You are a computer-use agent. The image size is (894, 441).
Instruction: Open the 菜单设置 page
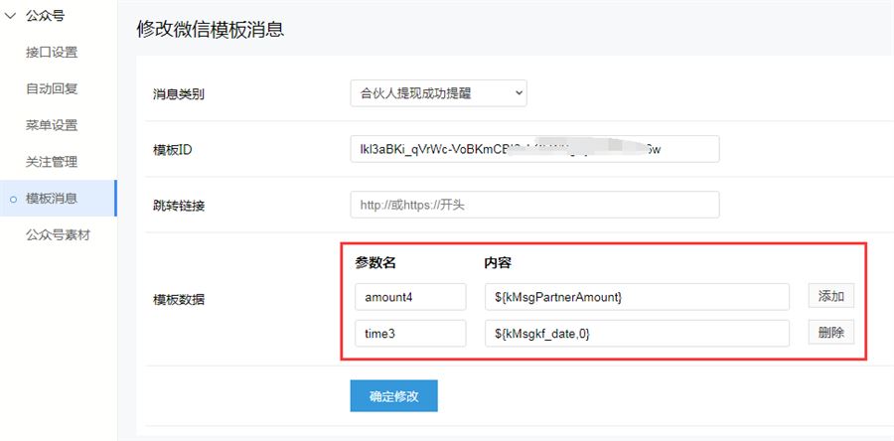click(x=52, y=125)
